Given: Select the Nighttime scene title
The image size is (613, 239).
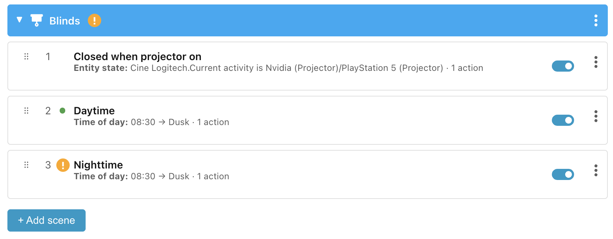Looking at the screenshot, I should pos(98,165).
